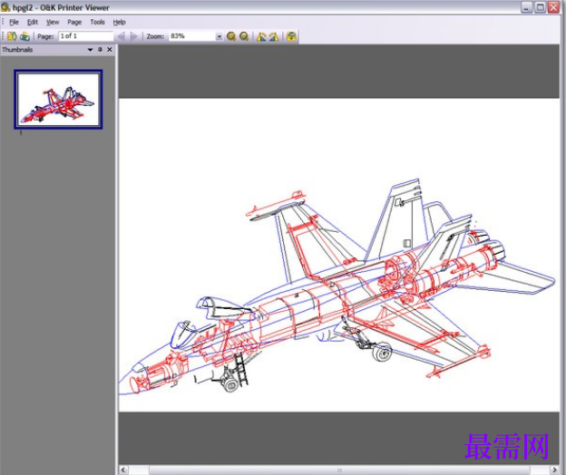Open the File menu
Viewport: 566px width, 475px height.
click(14, 23)
